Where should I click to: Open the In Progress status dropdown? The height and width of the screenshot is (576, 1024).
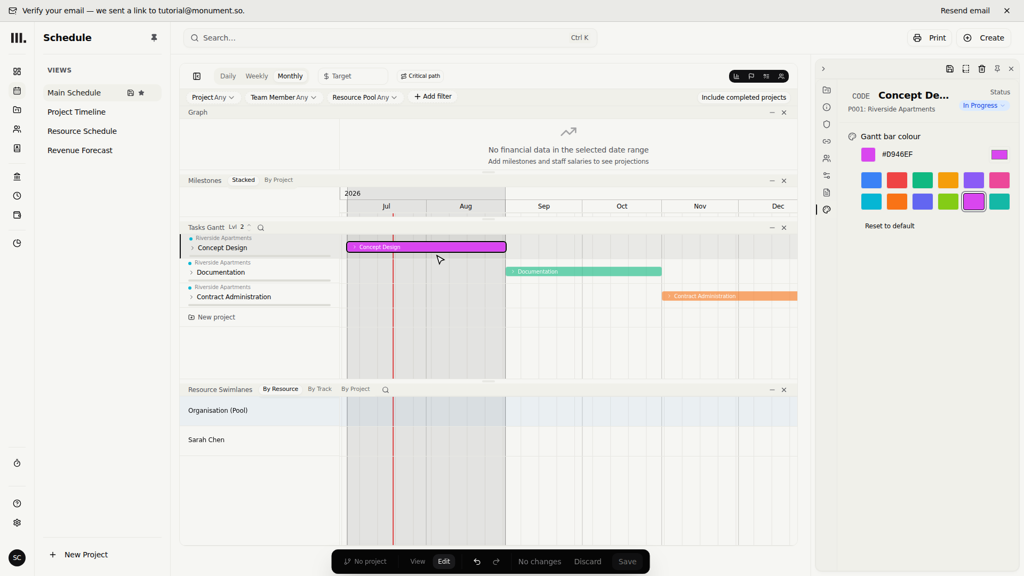tap(983, 106)
